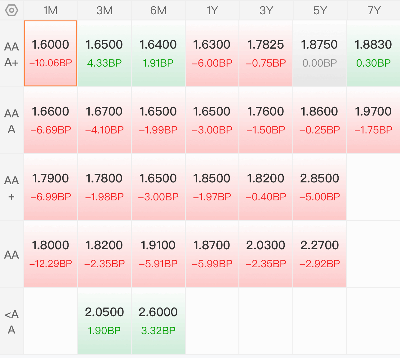Open the hexagon settings icon
Screen dimensions: 400x358
[x=12, y=11]
